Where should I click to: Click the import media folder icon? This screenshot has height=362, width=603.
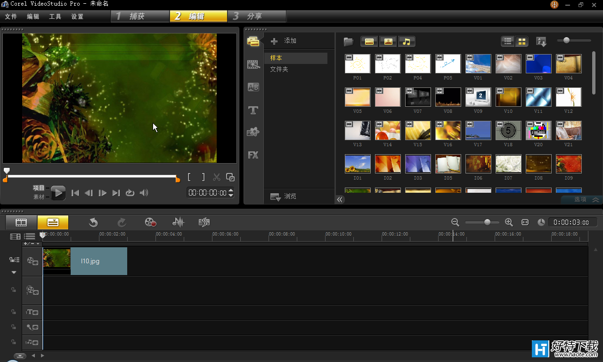pyautogui.click(x=349, y=42)
